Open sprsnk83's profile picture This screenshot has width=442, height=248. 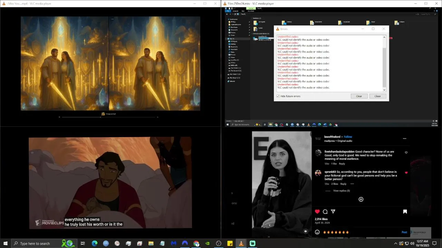point(318,173)
